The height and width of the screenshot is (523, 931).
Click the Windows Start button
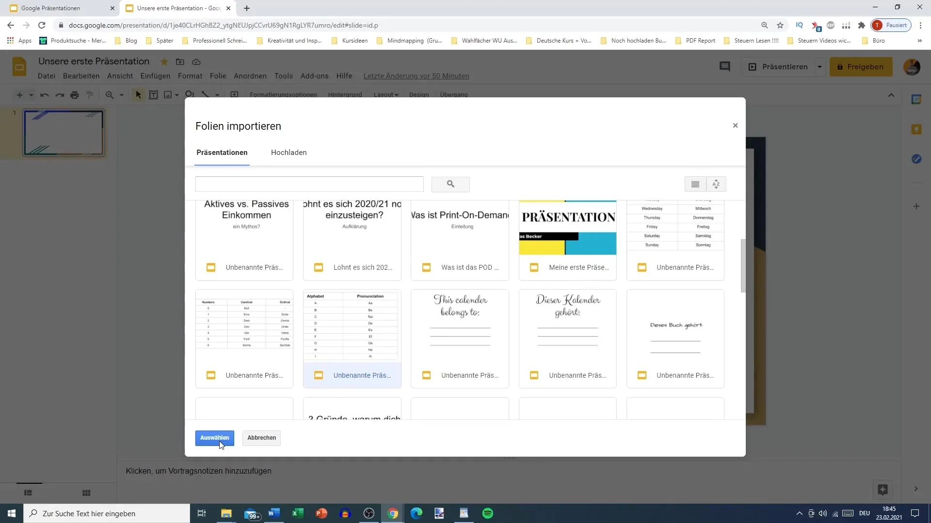(x=12, y=513)
